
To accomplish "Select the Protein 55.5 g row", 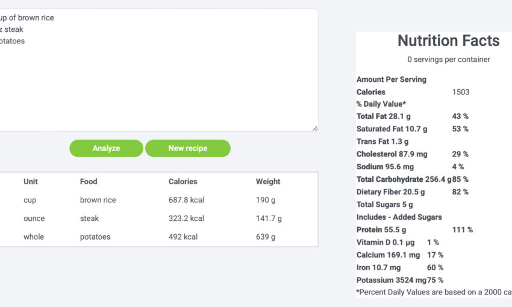I will click(x=381, y=229).
